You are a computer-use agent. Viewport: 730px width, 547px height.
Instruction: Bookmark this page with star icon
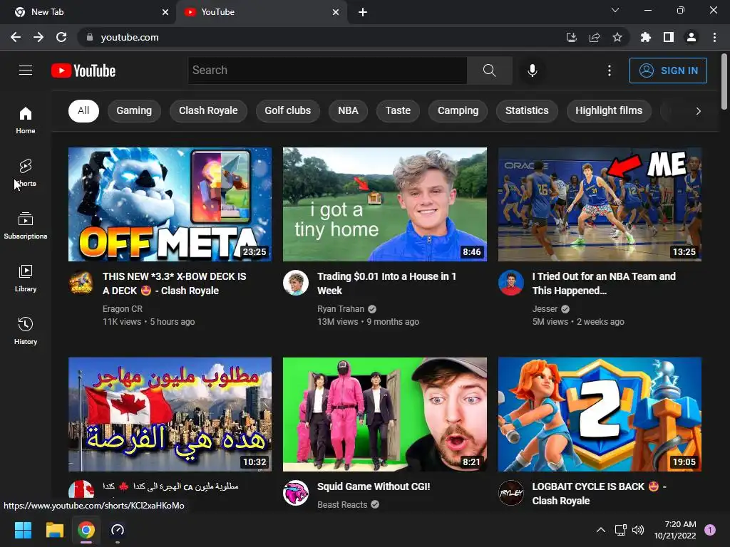617,37
